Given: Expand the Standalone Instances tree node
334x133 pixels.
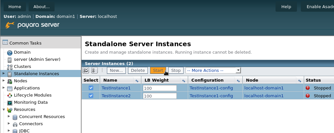Looking at the screenshot, I should pos(4,73).
